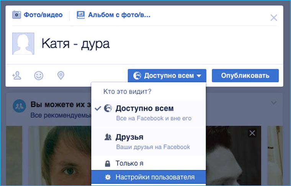Select Только я privacy option
The width and height of the screenshot is (291, 186).
(x=149, y=163)
